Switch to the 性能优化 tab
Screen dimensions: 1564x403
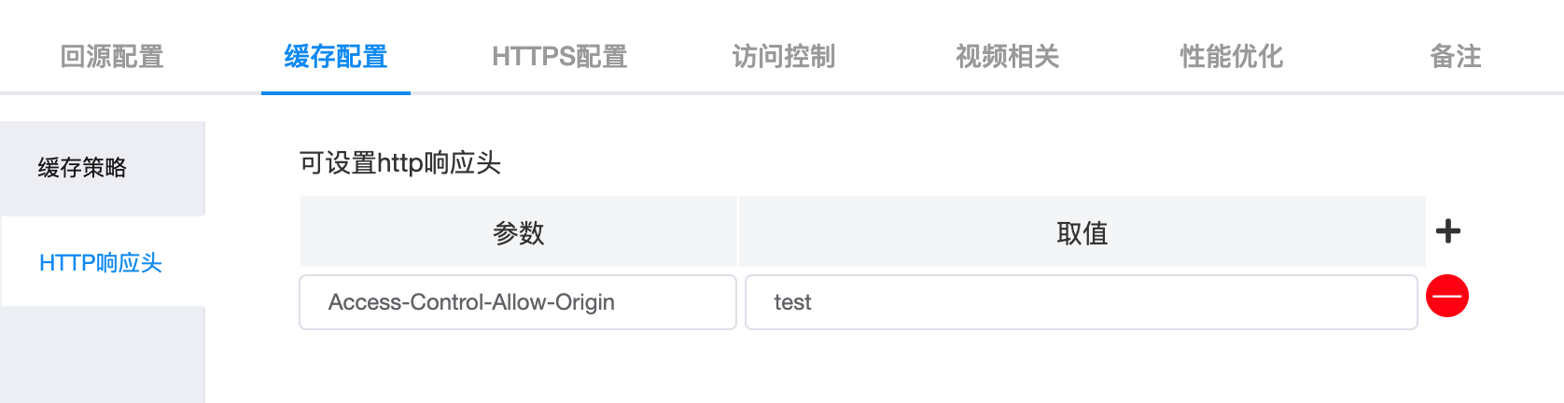point(1232,57)
